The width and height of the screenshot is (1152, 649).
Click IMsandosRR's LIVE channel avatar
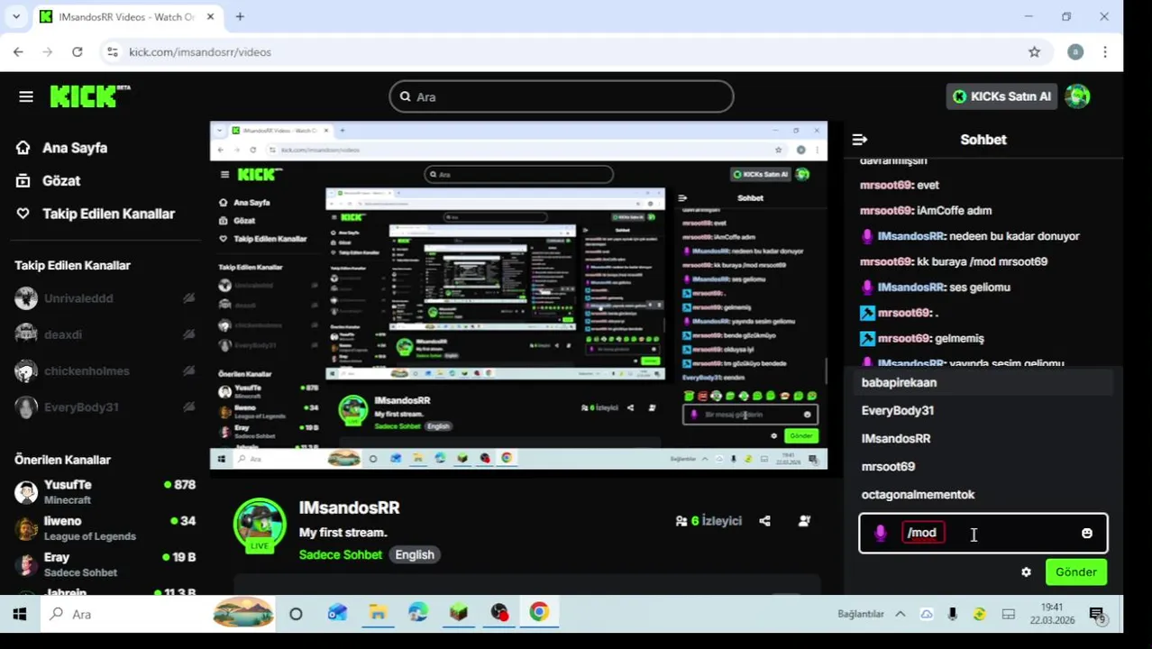261,525
